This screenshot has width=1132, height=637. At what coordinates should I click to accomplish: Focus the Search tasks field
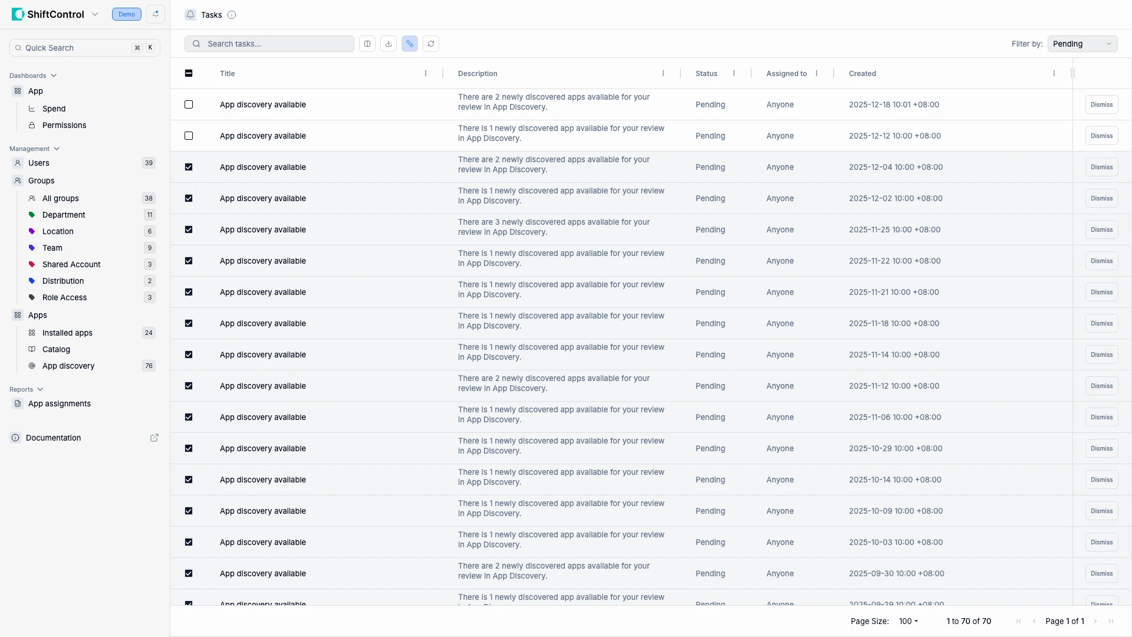(x=269, y=44)
